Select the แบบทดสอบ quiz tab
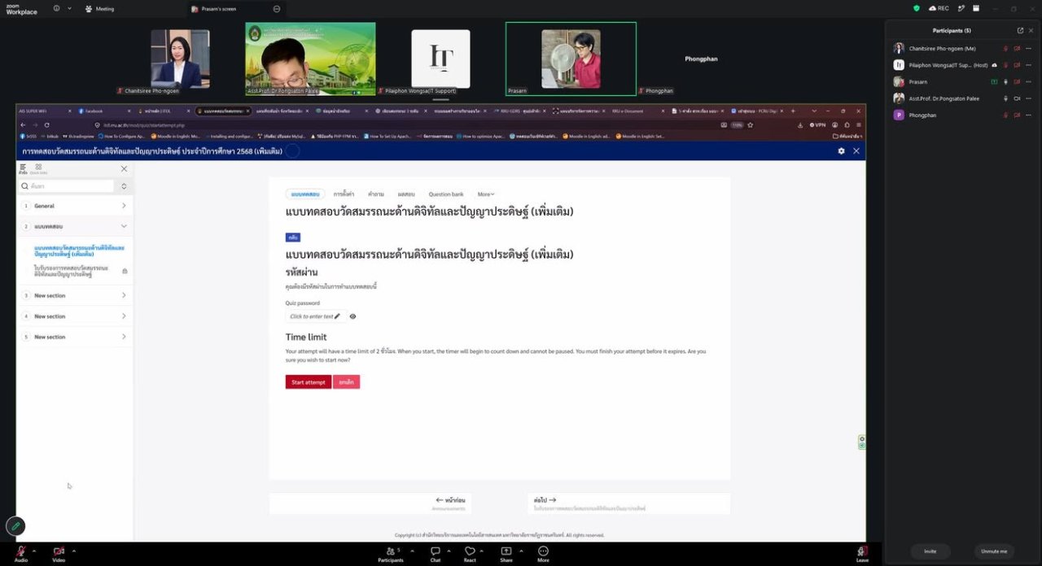Viewport: 1042px width, 566px height. tap(305, 194)
